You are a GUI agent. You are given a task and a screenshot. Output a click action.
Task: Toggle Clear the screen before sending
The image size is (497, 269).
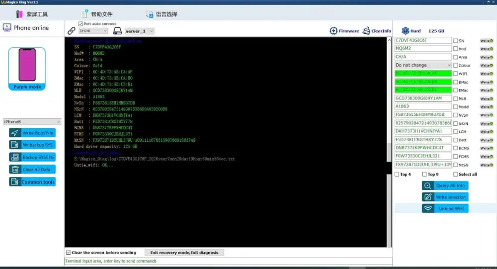pos(68,253)
